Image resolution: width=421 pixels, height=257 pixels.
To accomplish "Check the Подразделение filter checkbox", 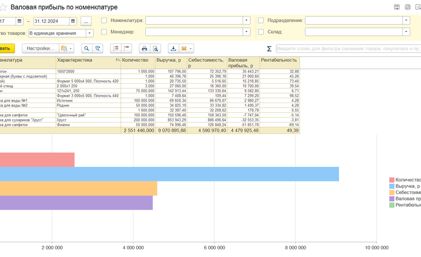I will coord(261,21).
